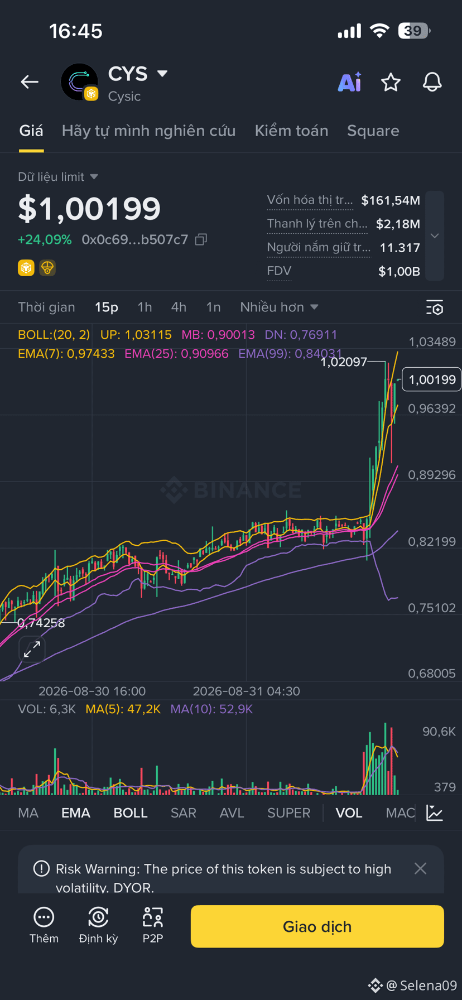
Task: Tap Người nắm giữ label
Action: 318,248
